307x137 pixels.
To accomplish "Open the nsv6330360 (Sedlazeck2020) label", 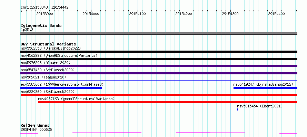I will 48,92.
